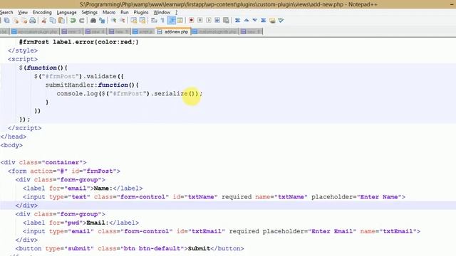Click the green checkmark plugin icon

pos(281,21)
